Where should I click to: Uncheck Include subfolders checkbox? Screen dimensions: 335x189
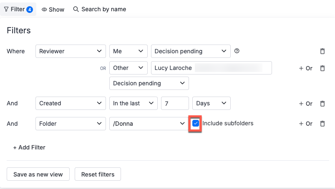[196, 124]
